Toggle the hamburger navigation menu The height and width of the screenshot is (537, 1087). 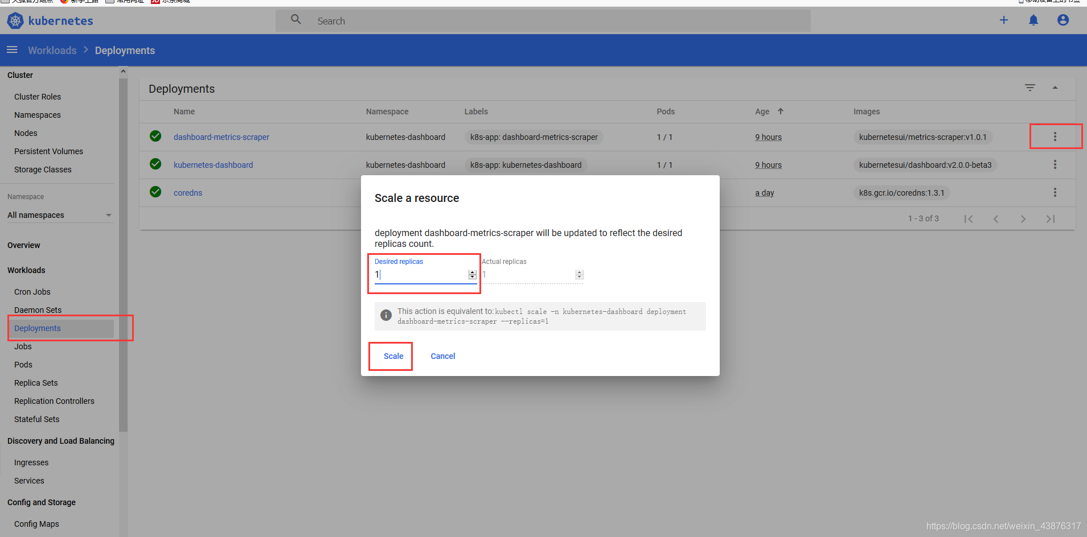coord(12,50)
